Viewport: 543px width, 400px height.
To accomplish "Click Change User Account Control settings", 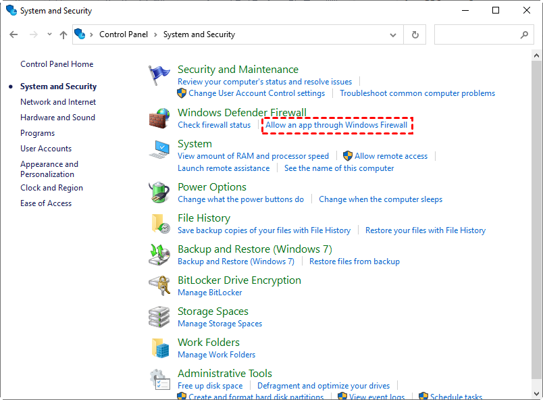I will [x=257, y=93].
